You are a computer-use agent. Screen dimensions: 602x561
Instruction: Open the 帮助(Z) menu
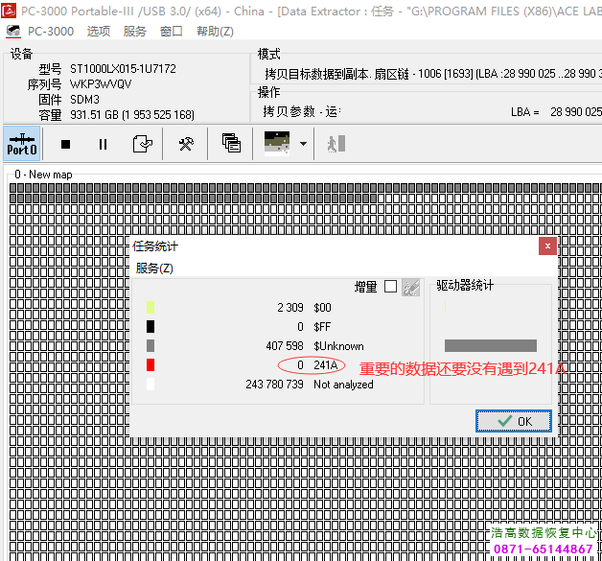pos(215,31)
